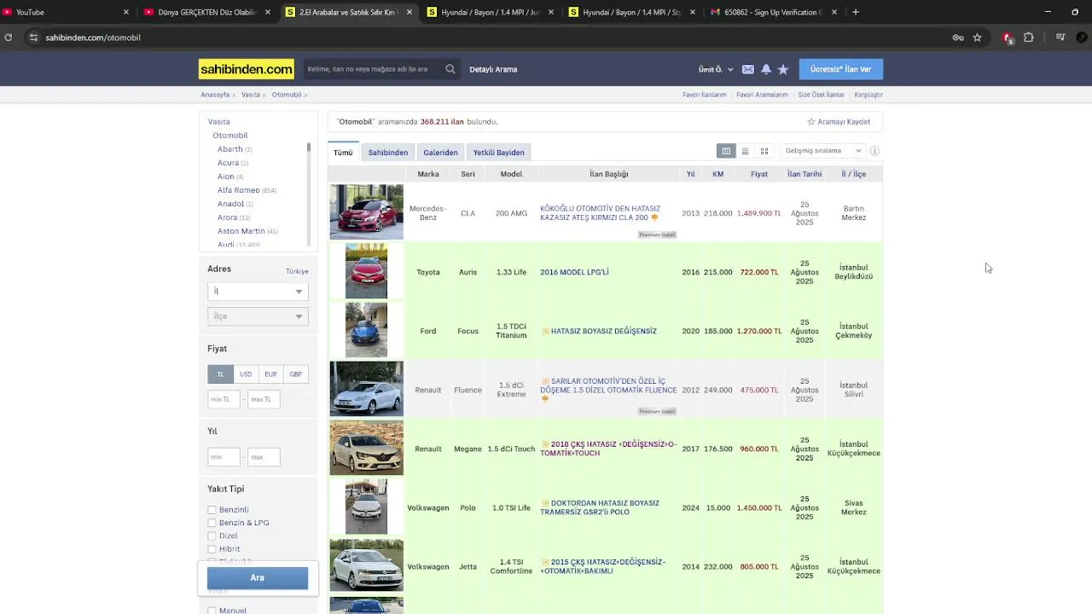Switch to Dünya GERÇEKTEN Düz browser tab
This screenshot has height=614, width=1092.
click(207, 12)
